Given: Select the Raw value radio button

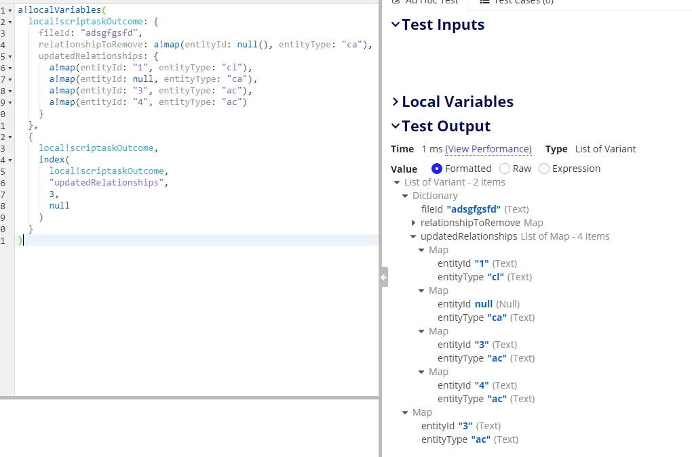Looking at the screenshot, I should pyautogui.click(x=505, y=169).
